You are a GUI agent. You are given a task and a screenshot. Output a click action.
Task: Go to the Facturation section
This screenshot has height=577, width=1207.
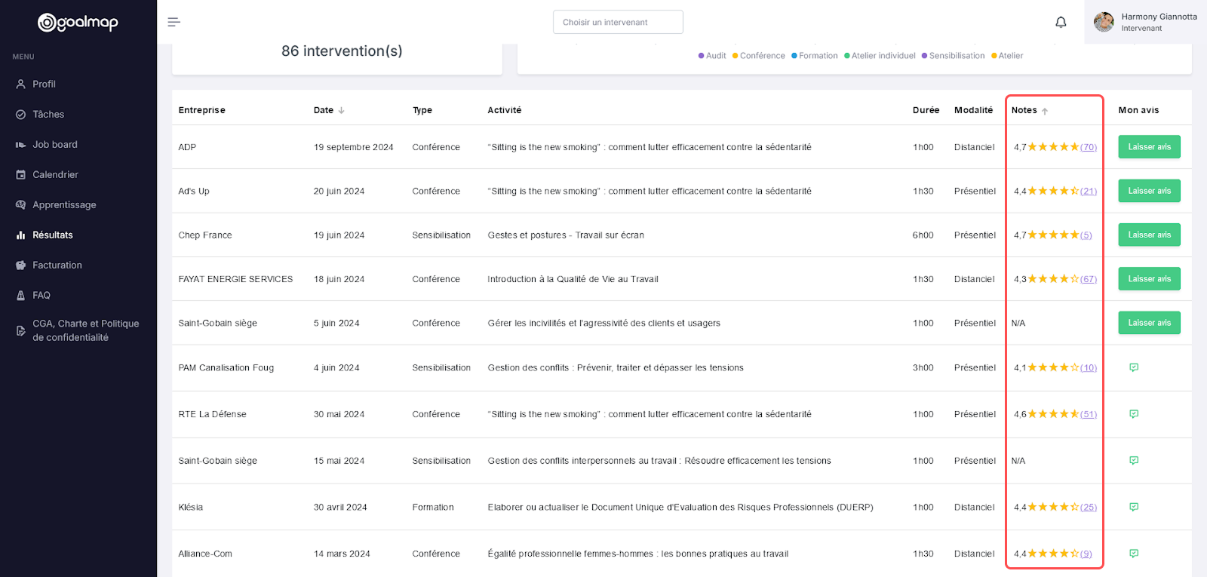coord(57,265)
